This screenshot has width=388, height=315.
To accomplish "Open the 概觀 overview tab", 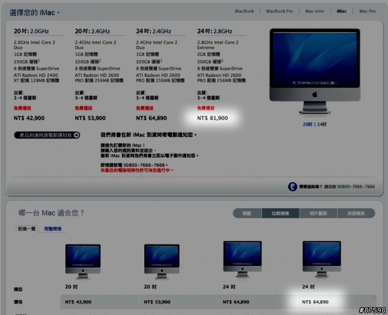I will tap(247, 213).
